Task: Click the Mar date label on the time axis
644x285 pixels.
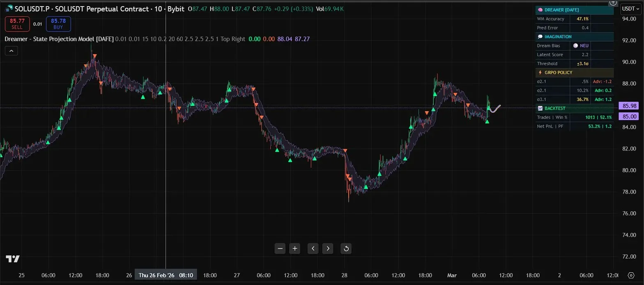Action: click(452, 275)
